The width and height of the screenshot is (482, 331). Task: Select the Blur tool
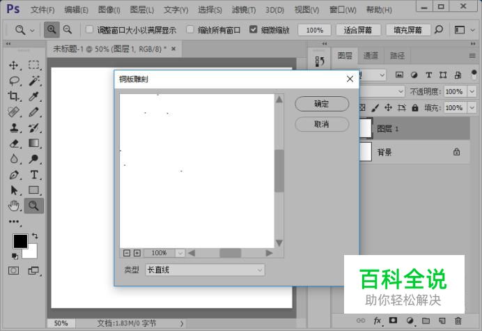coord(14,159)
